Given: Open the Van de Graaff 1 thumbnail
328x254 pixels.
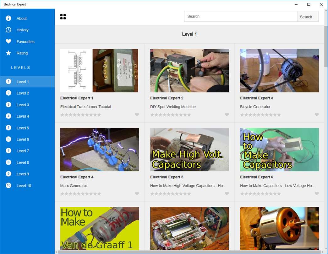Looking at the screenshot, I should coord(100,228).
